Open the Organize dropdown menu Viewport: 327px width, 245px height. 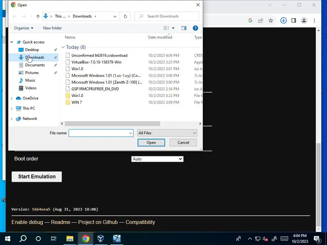coord(24,28)
